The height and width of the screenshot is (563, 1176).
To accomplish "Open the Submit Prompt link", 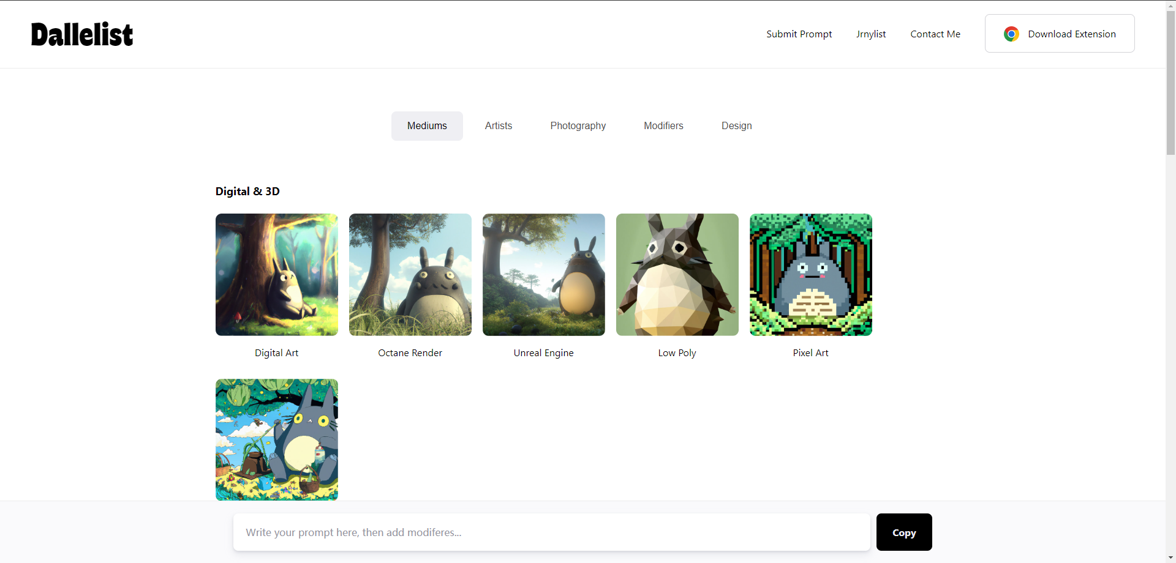I will (799, 34).
